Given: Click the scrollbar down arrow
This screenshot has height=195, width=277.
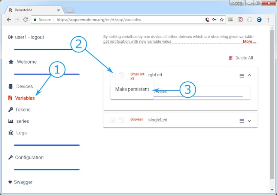Looking at the screenshot, I should click(x=272, y=190).
